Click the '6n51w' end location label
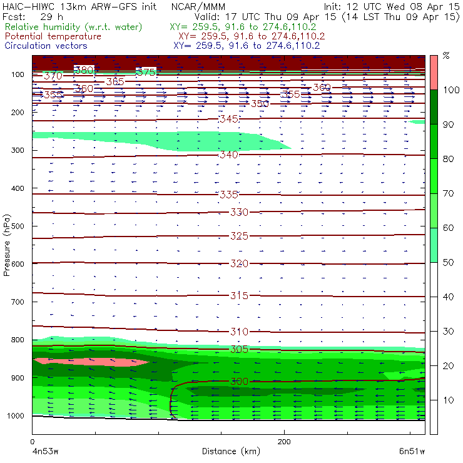 tap(412, 452)
